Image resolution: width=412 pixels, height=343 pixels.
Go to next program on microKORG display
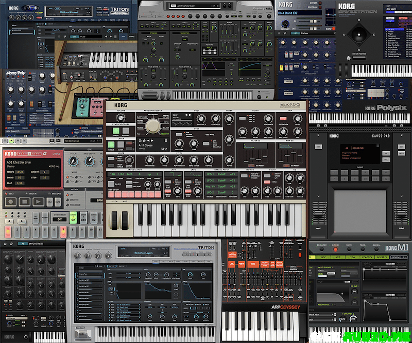point(152,141)
